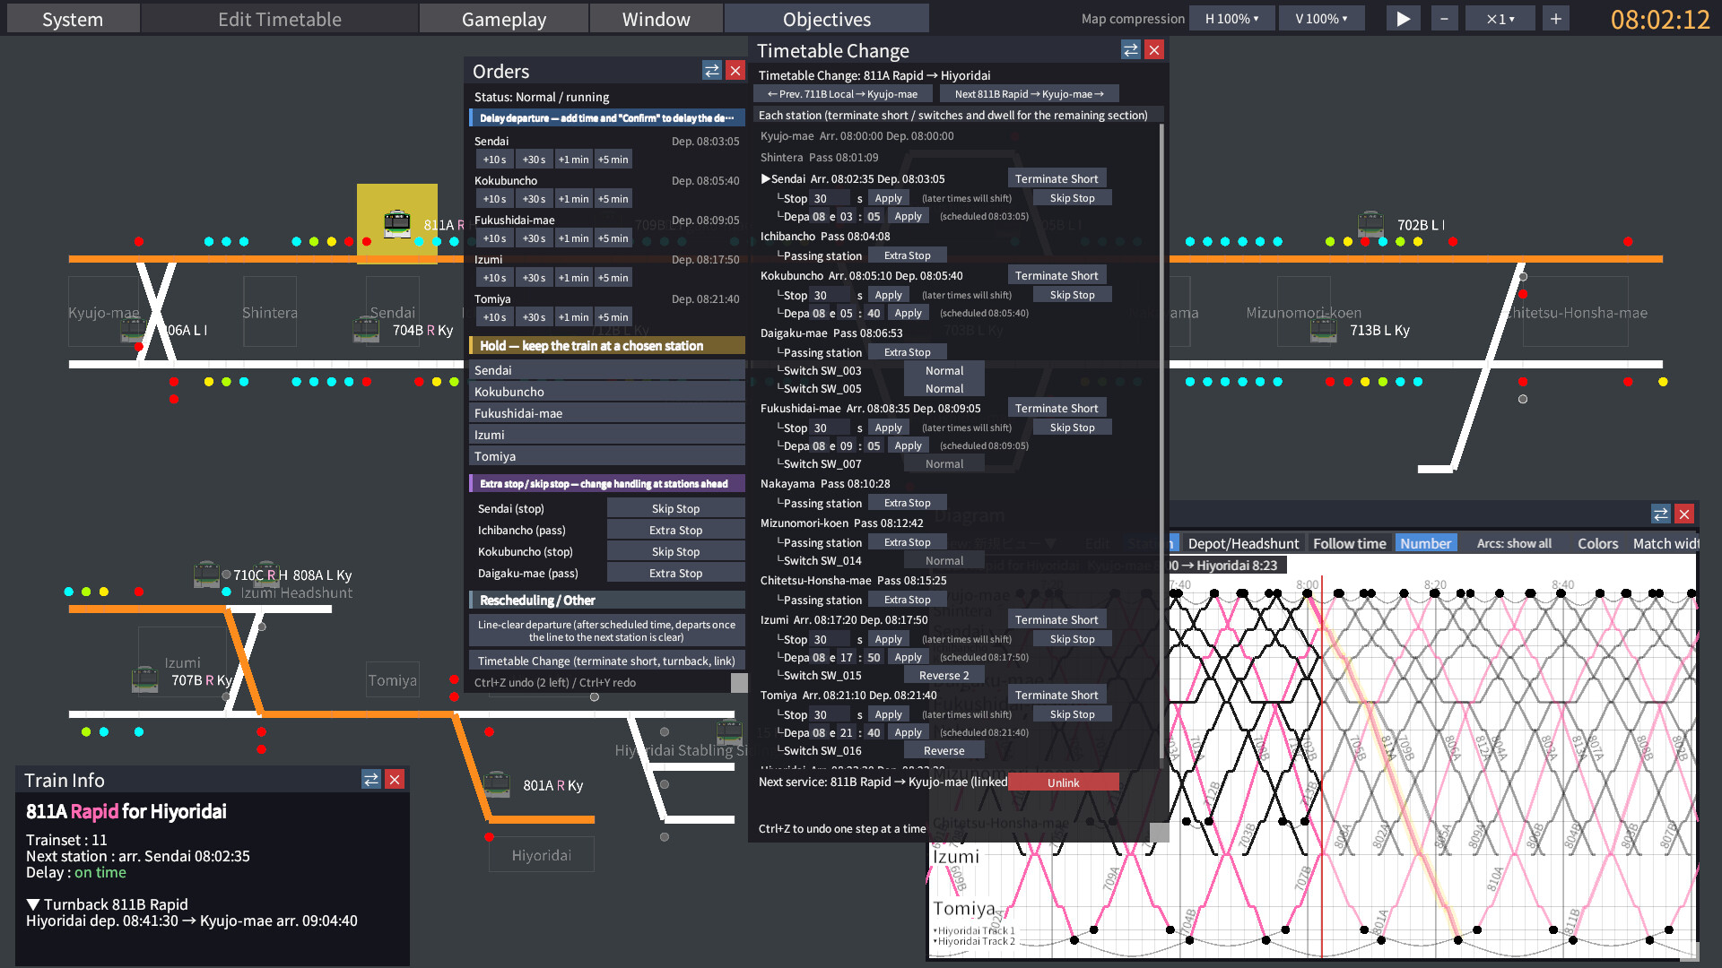This screenshot has height=968, width=1722.
Task: Select the 801A train icon near Hiyoridai
Action: pos(497,784)
